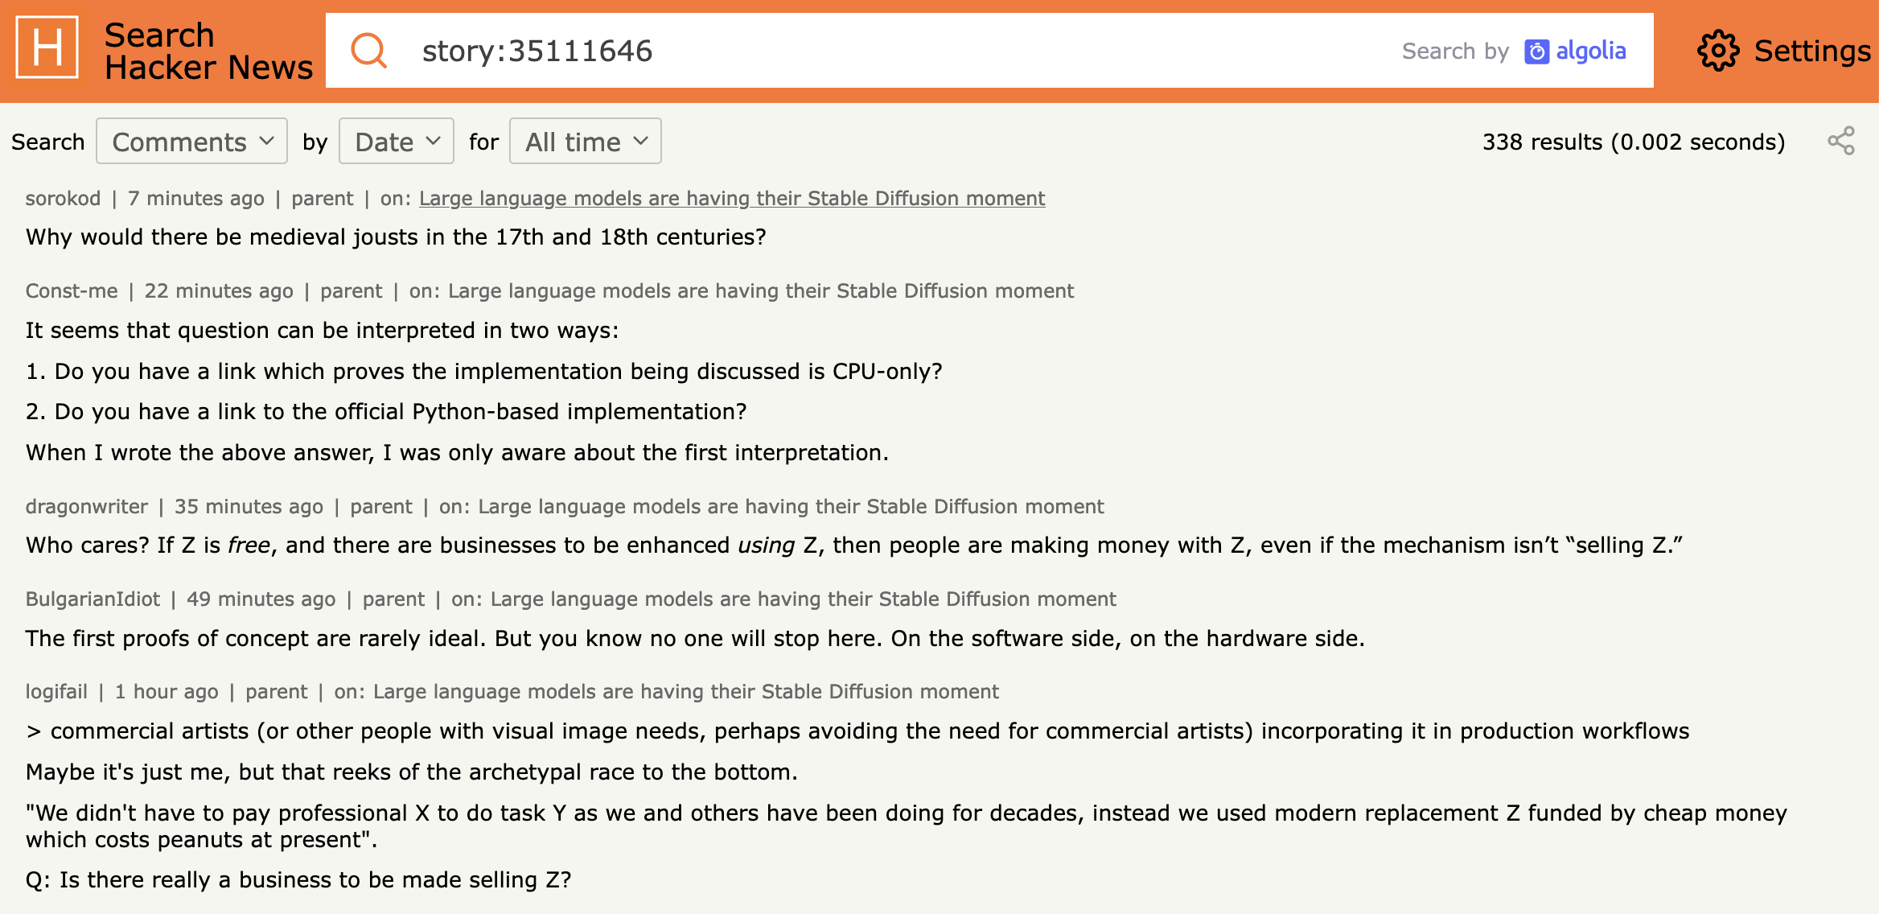Open the Date sorting dropdown
The height and width of the screenshot is (914, 1879).
(x=396, y=141)
